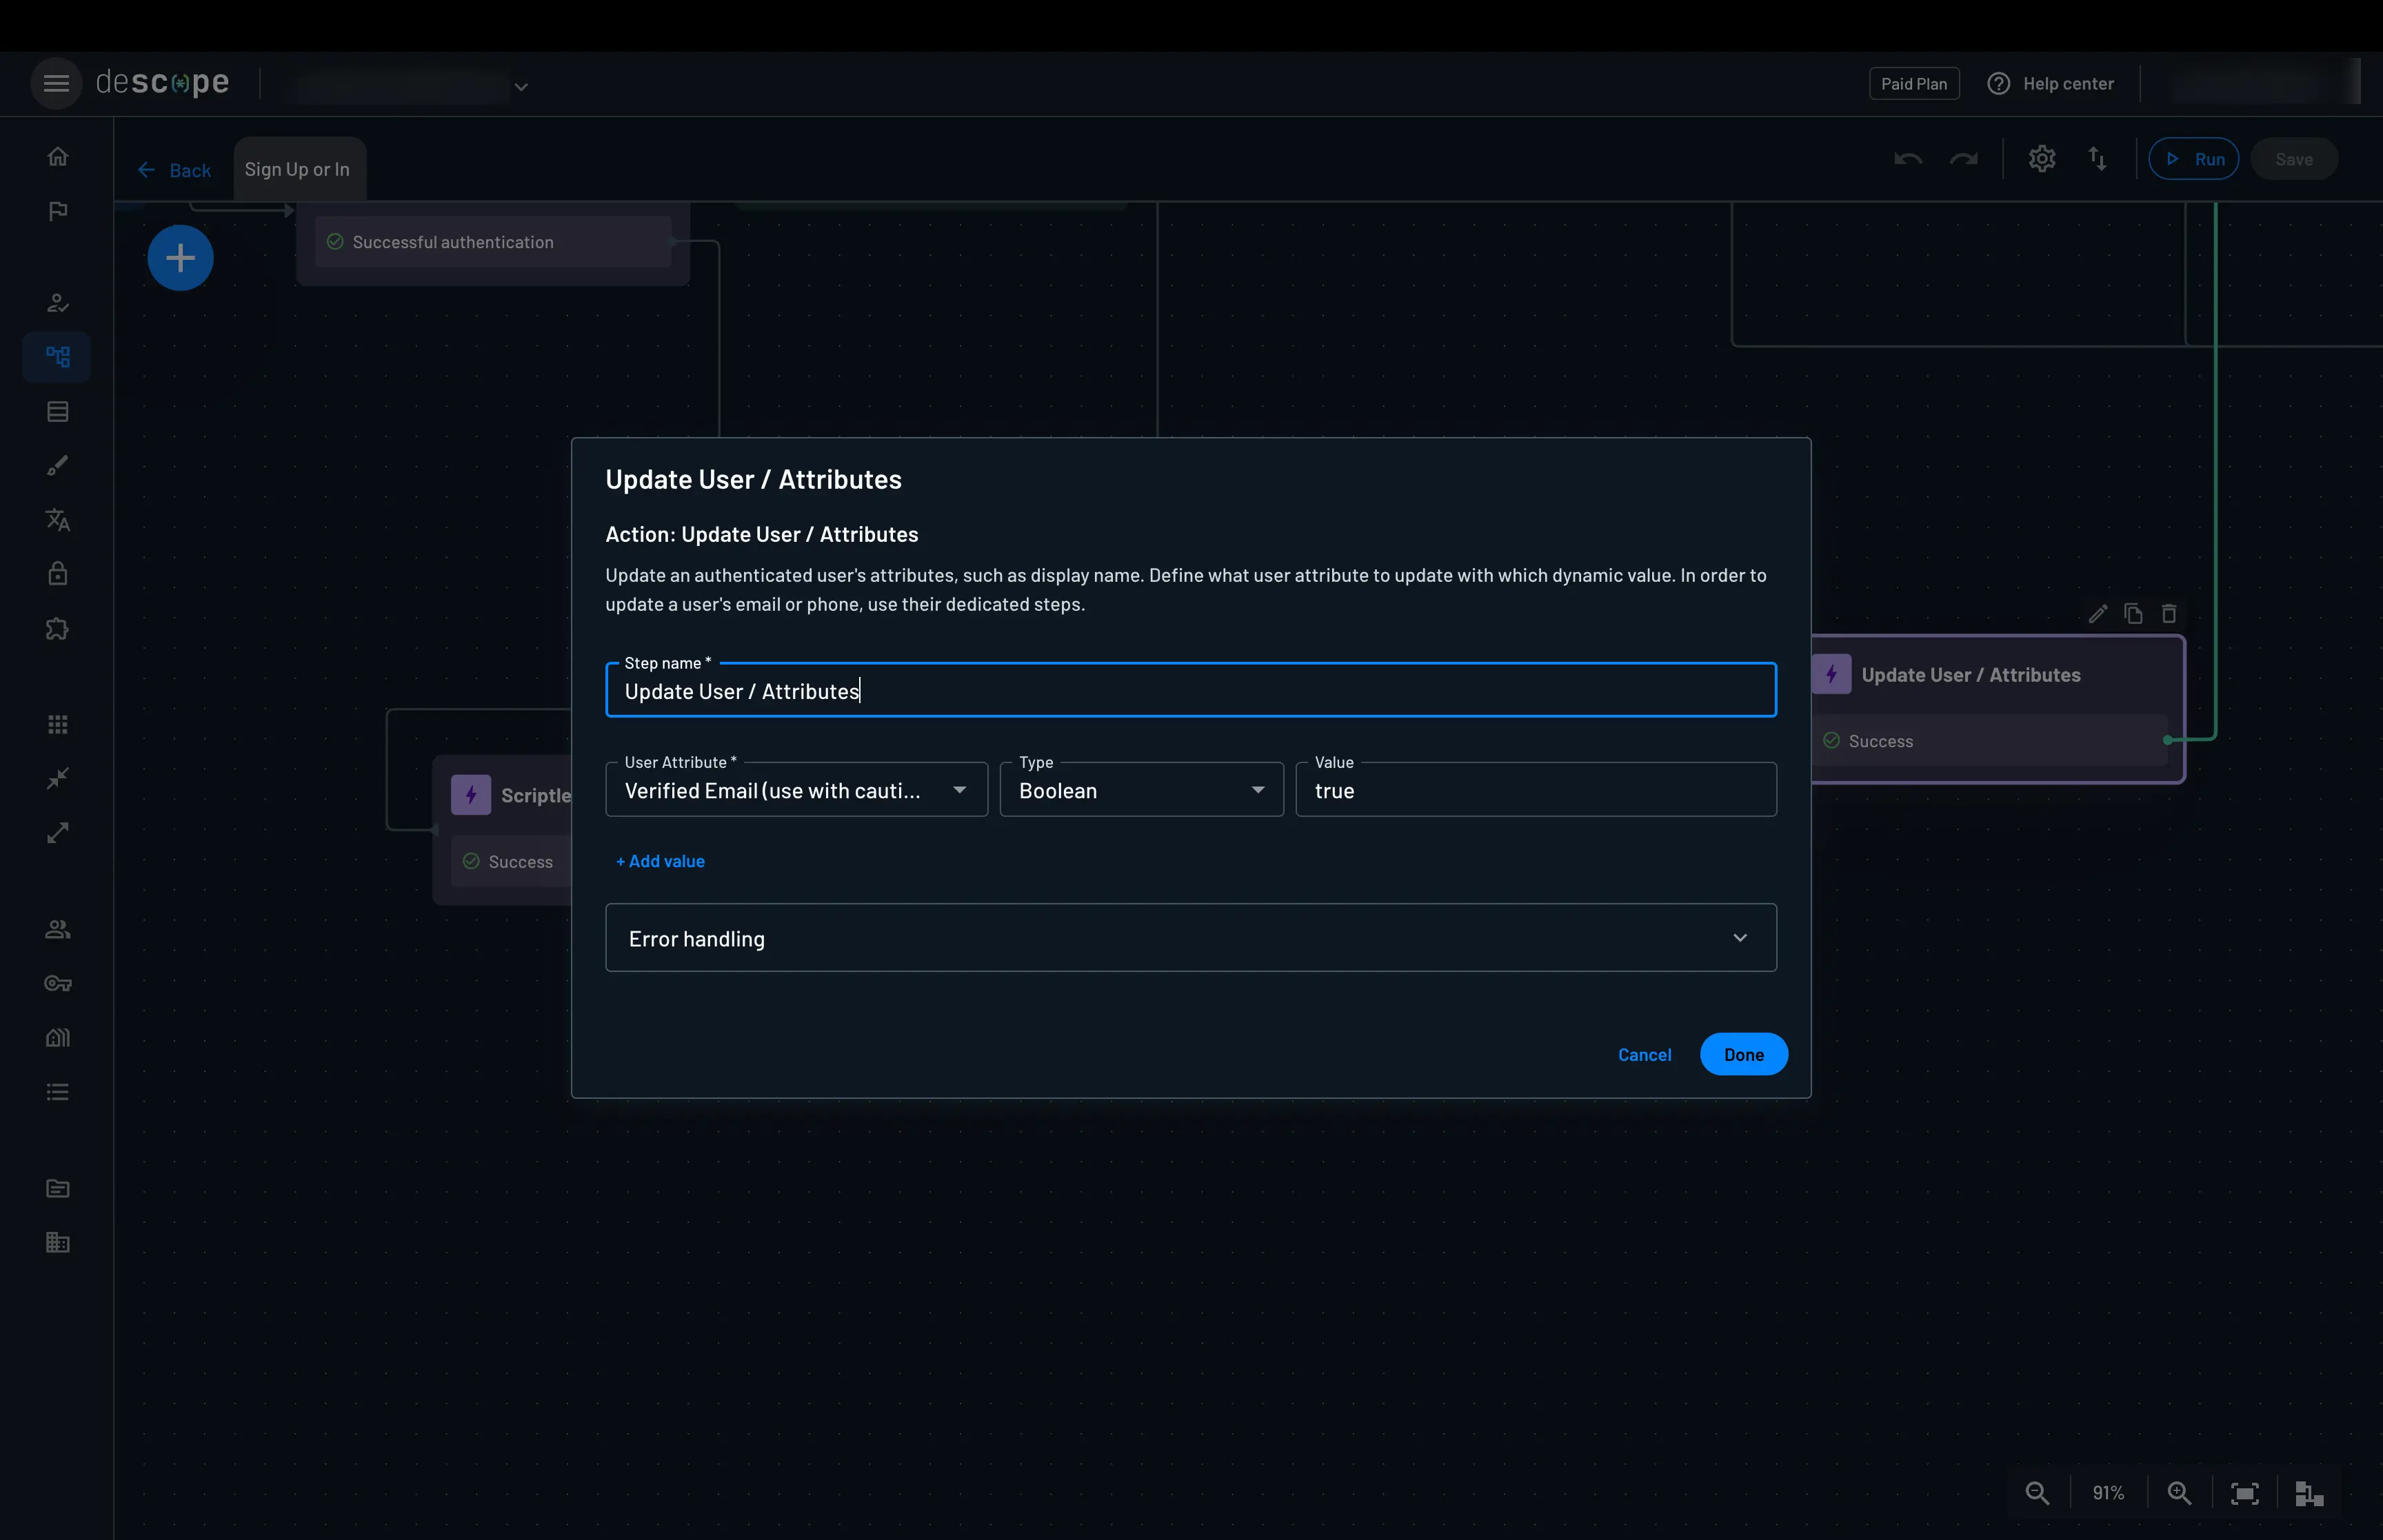Screen dimensions: 2383x1540
Task: Go Back to the flows list
Action: point(175,170)
